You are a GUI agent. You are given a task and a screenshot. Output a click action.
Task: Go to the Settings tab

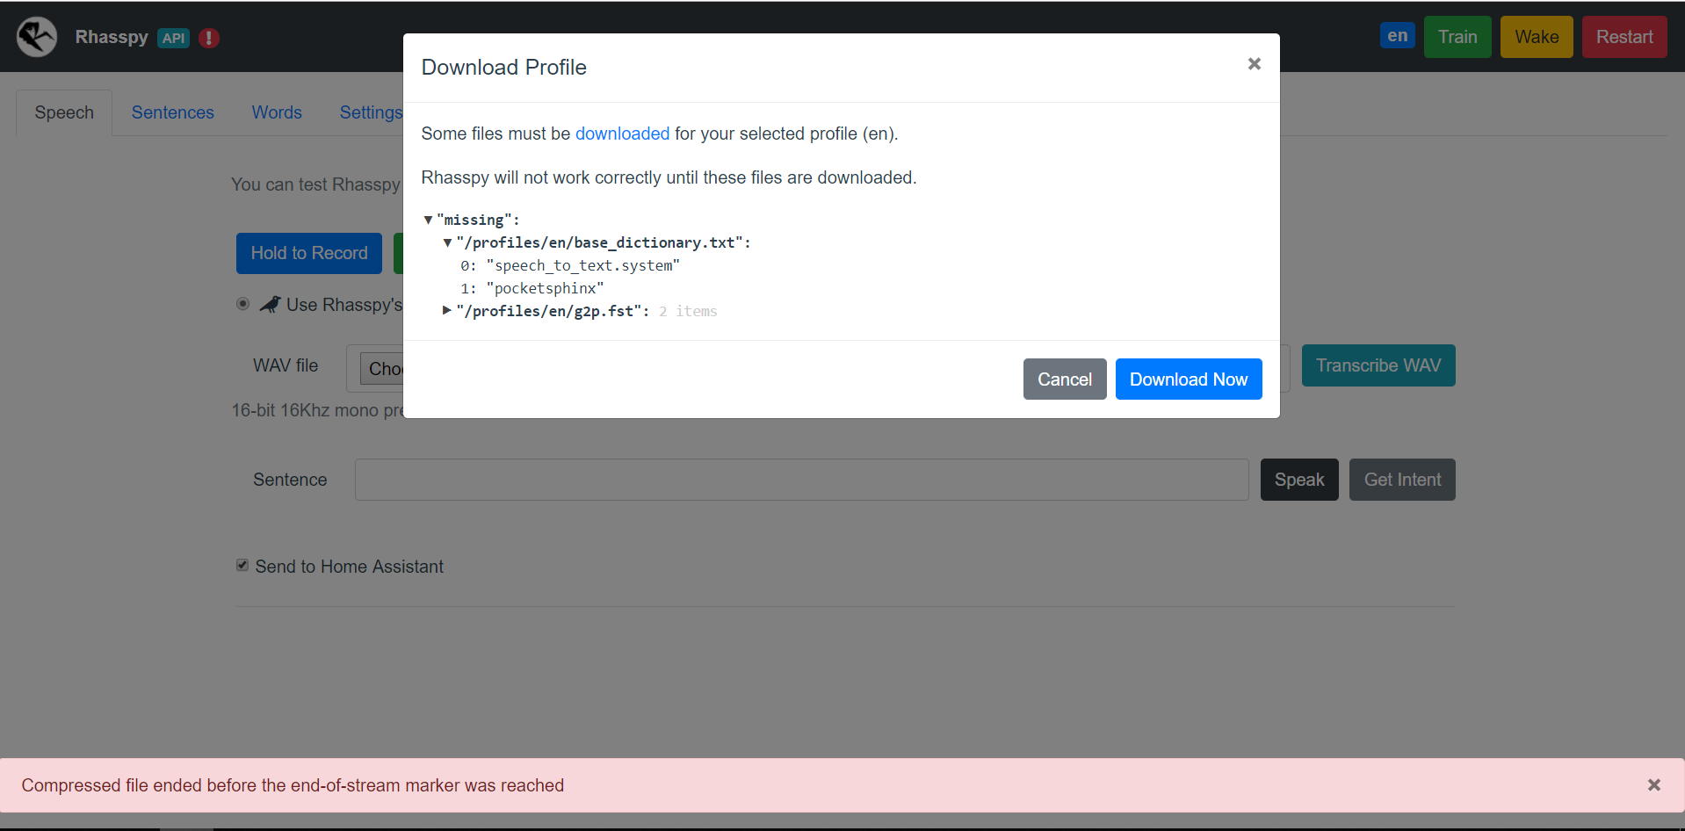[370, 112]
